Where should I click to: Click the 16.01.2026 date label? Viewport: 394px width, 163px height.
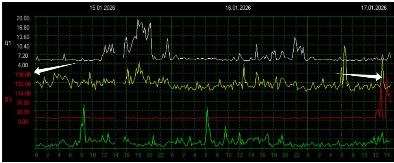[238, 8]
